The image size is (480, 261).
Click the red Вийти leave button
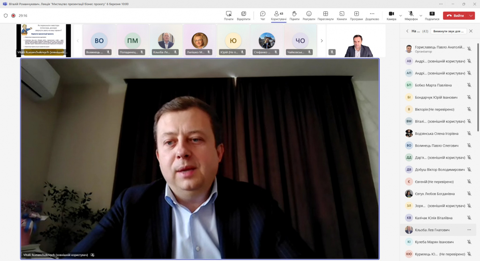pyautogui.click(x=455, y=16)
